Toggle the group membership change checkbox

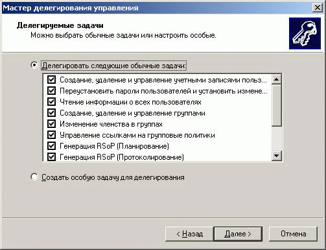click(x=51, y=124)
